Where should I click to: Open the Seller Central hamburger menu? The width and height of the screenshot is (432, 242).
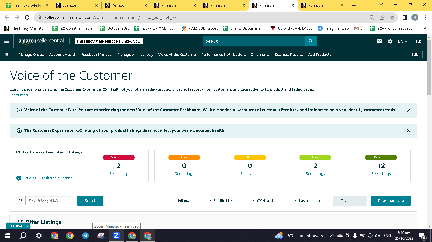click(x=7, y=41)
